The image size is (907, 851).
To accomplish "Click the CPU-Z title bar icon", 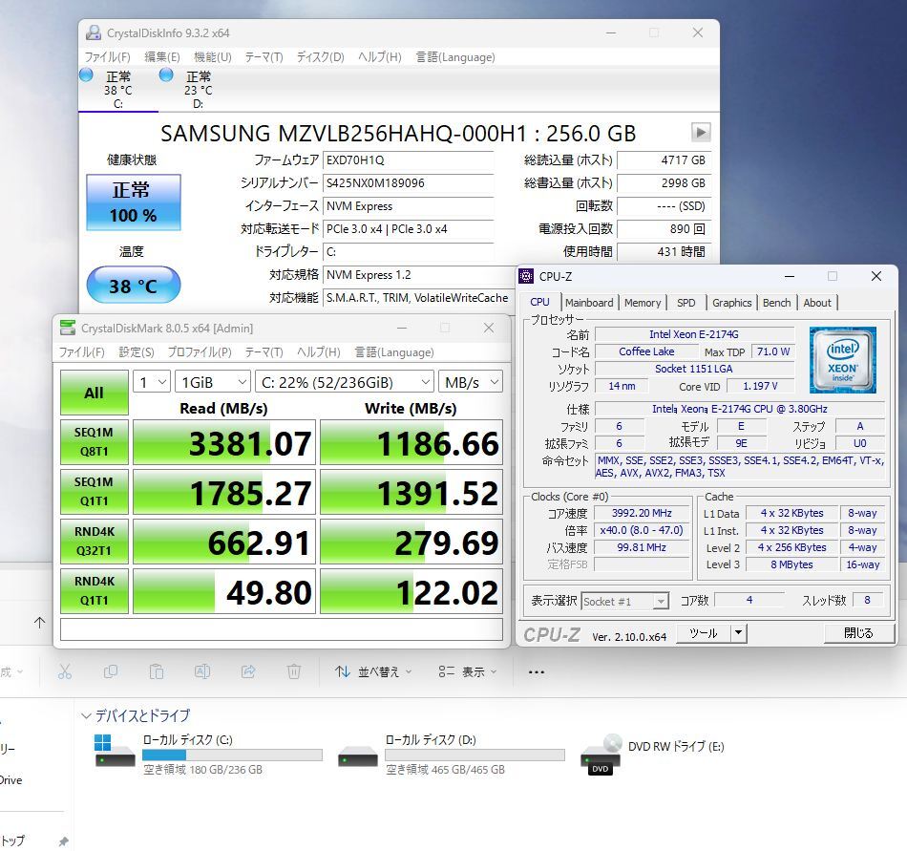I will click(x=526, y=277).
